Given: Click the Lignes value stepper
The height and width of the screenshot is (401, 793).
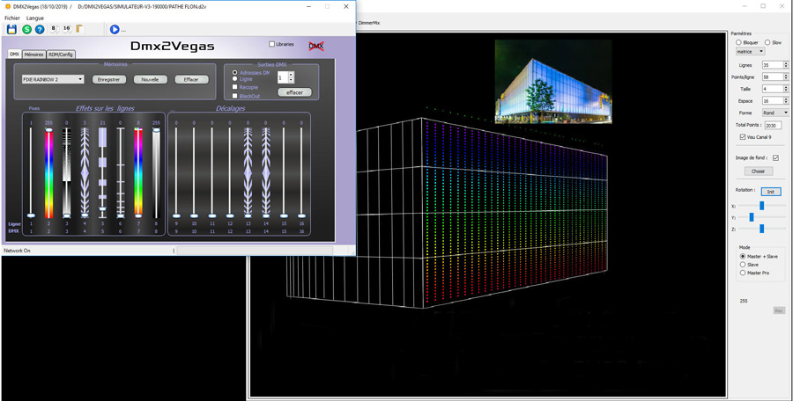Looking at the screenshot, I should pyautogui.click(x=786, y=65).
